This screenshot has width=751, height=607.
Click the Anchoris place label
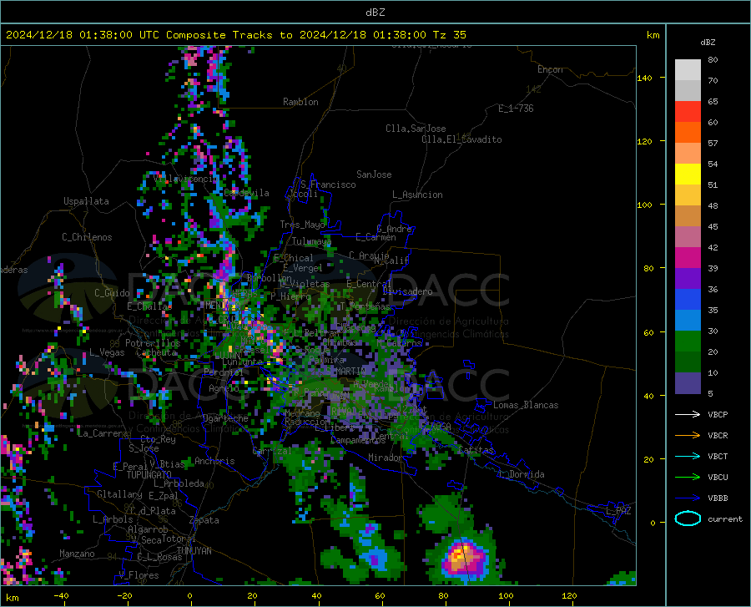tap(214, 461)
